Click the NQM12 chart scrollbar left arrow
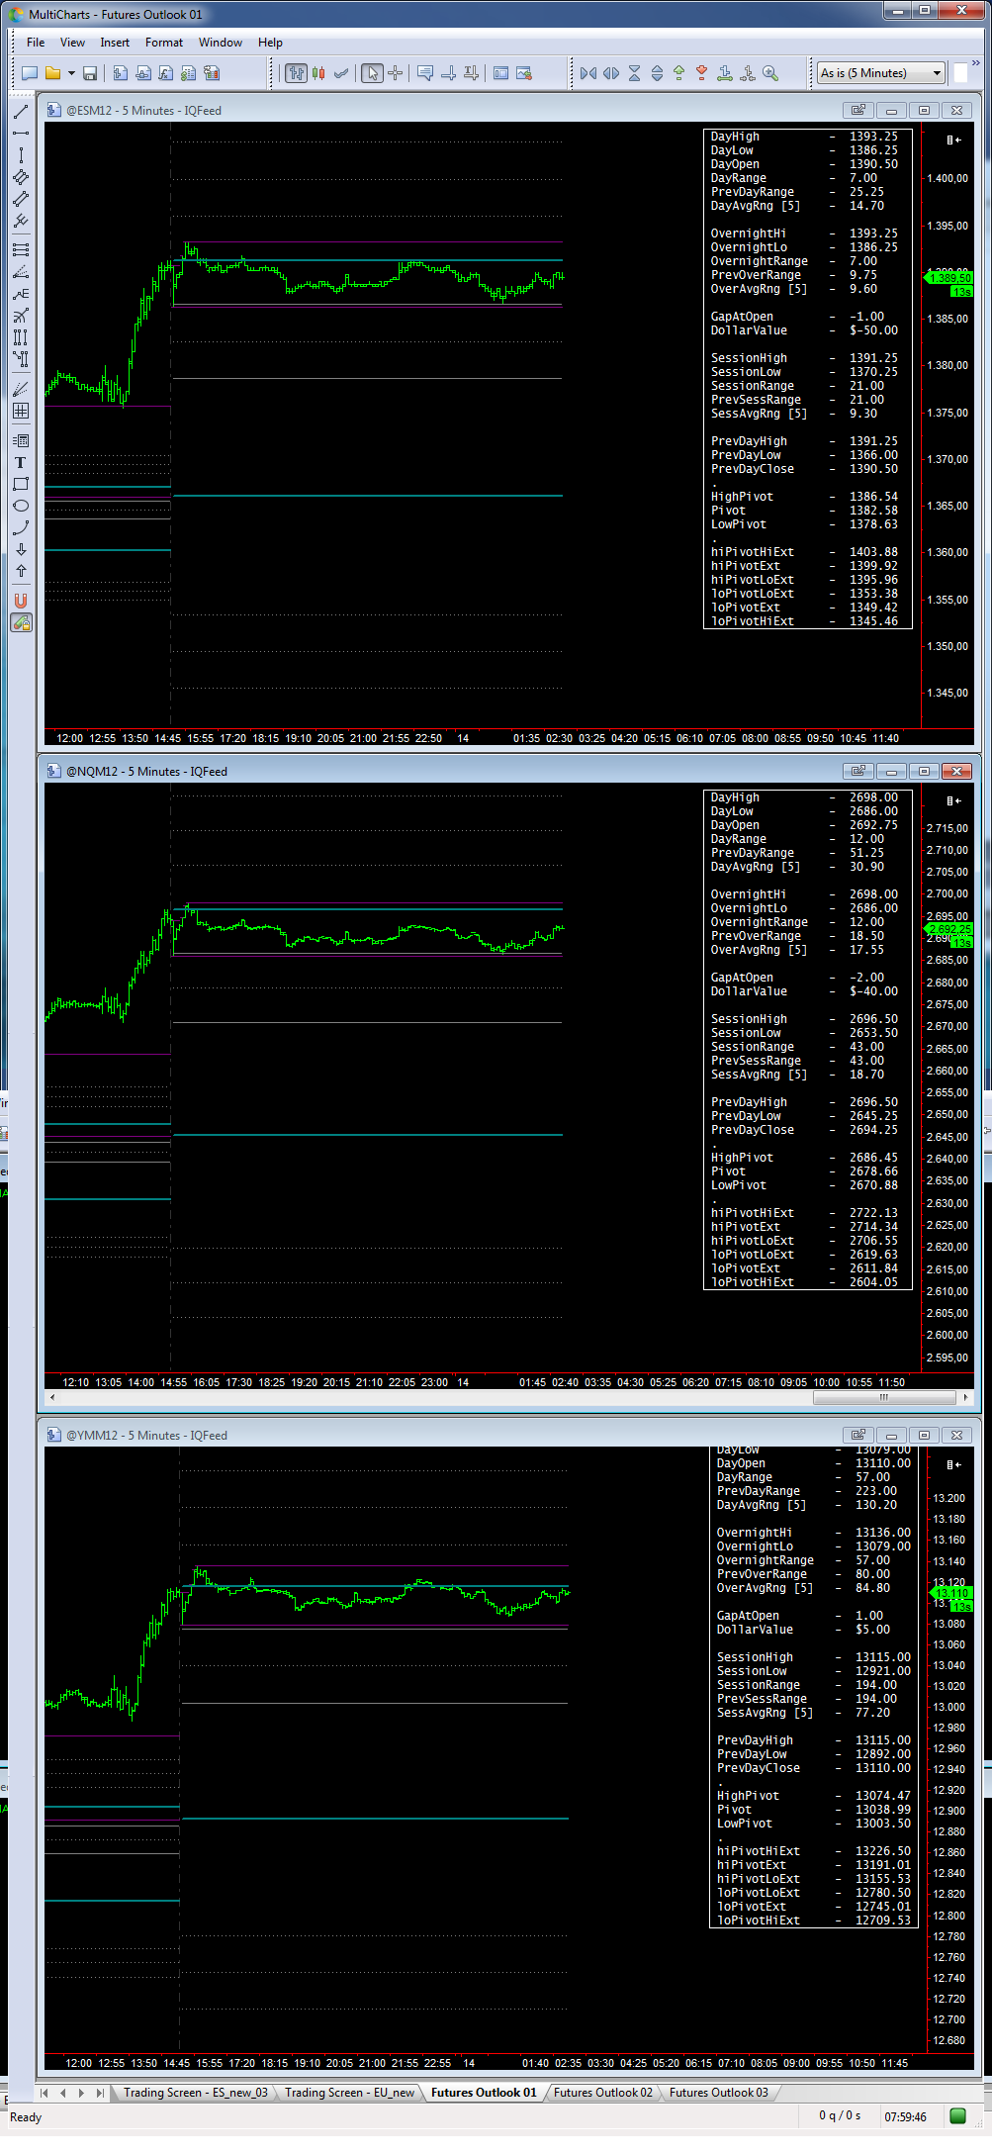The image size is (992, 2154). pyautogui.click(x=52, y=1397)
